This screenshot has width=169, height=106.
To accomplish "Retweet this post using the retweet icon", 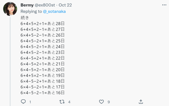I will click(x=62, y=102).
